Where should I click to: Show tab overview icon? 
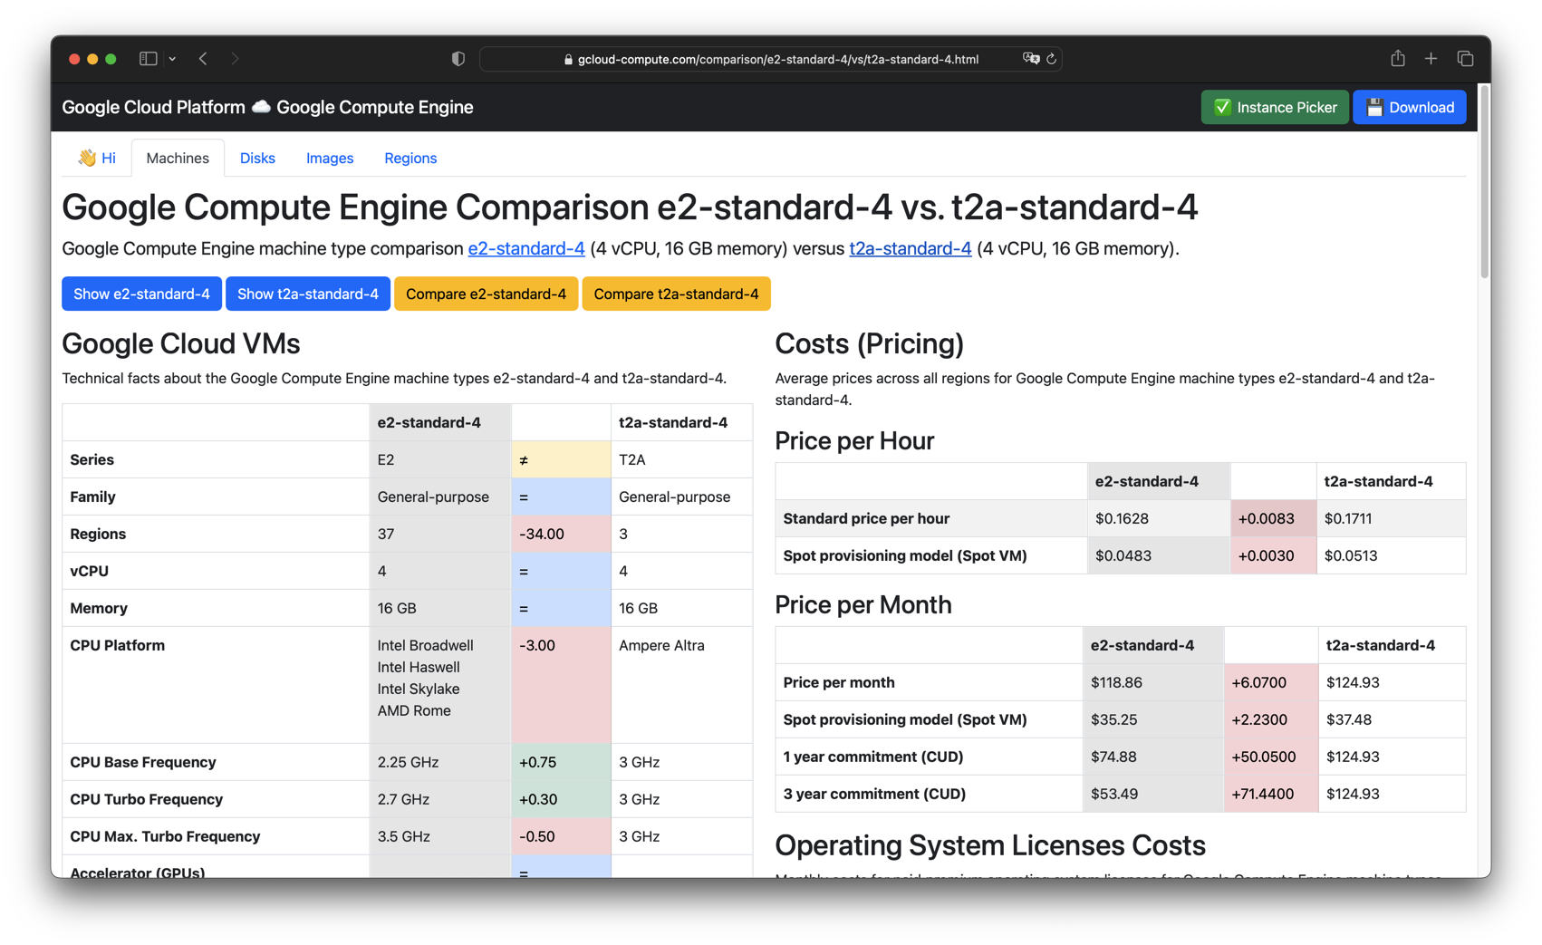[x=1465, y=59]
